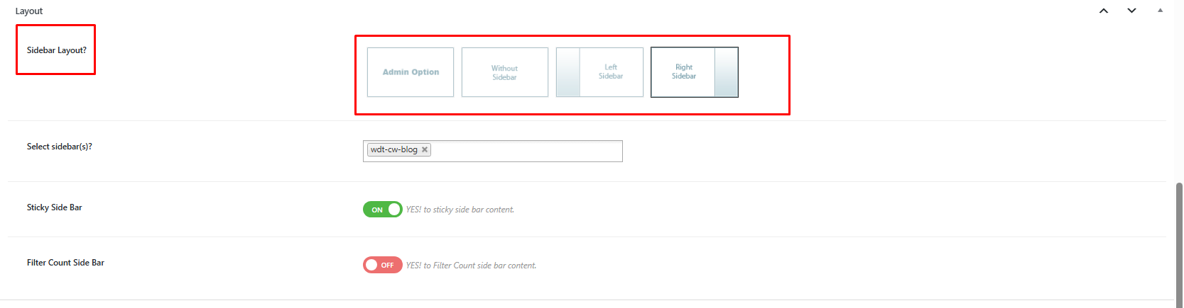Click the Layout panel heading

click(29, 11)
